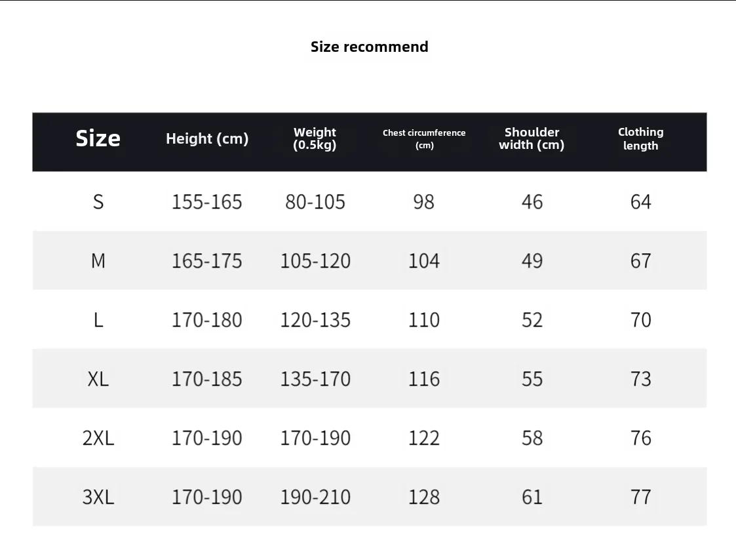Click chest circumference value 128

click(x=424, y=497)
